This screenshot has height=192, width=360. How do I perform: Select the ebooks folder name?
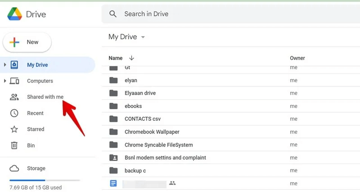[133, 106]
